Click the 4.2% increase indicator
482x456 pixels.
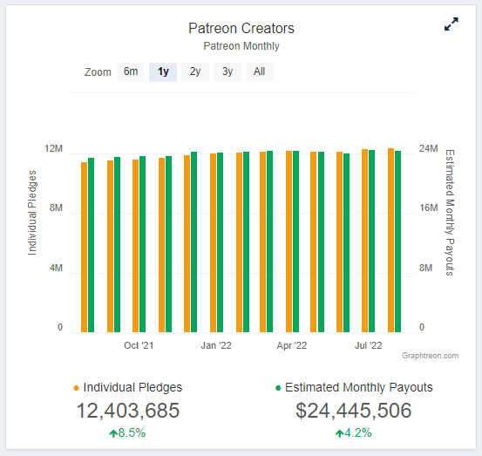click(x=354, y=432)
